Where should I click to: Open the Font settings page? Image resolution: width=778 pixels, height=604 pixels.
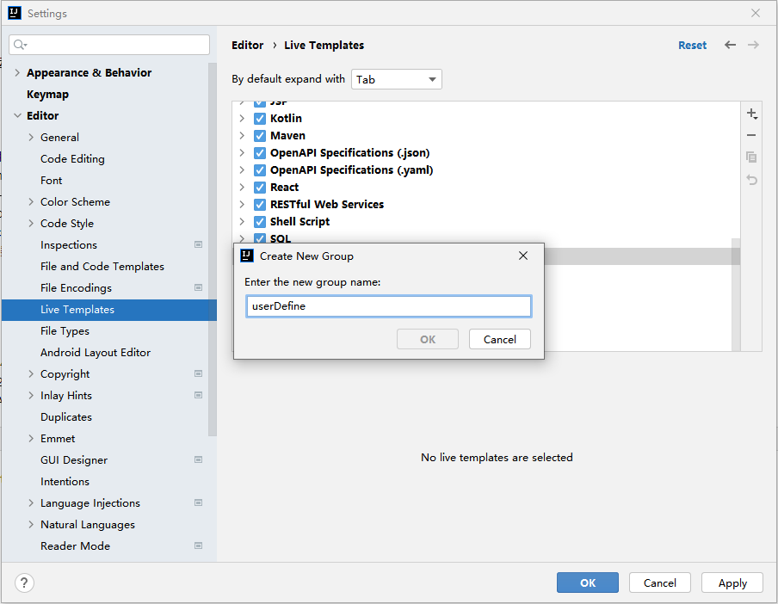point(51,181)
